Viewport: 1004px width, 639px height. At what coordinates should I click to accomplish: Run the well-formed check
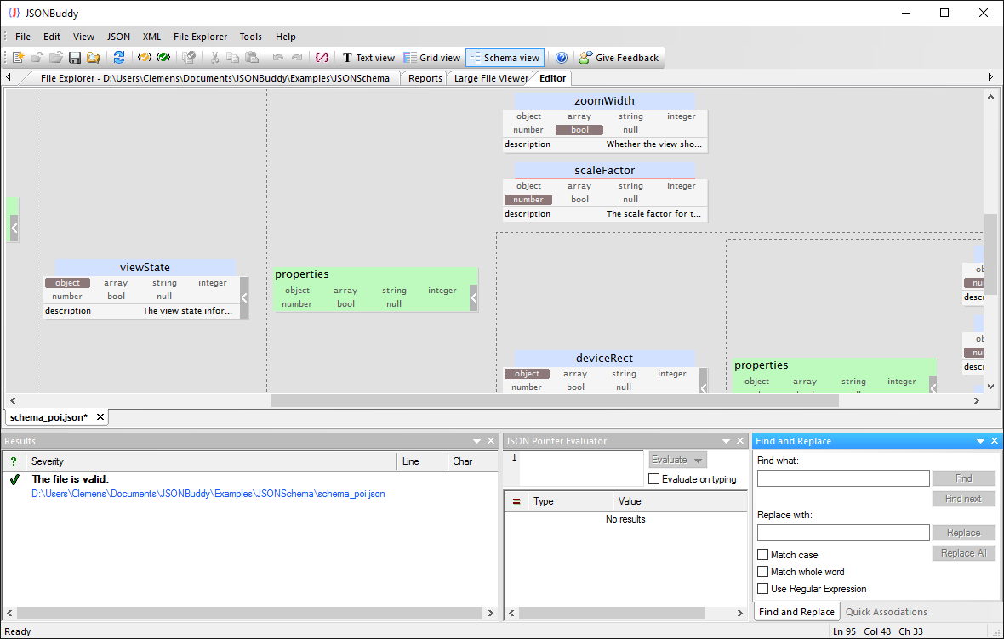[142, 57]
